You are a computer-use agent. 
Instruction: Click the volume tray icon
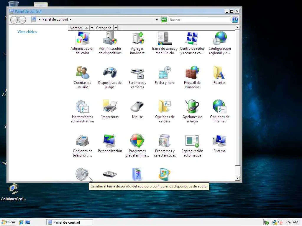(280, 222)
